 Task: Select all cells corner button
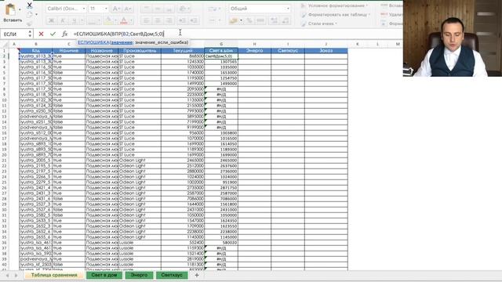click(x=5, y=44)
